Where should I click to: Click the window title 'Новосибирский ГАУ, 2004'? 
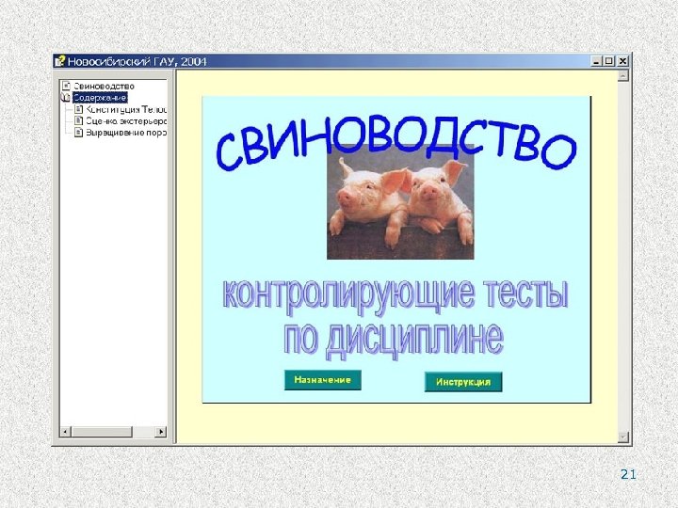pos(137,61)
